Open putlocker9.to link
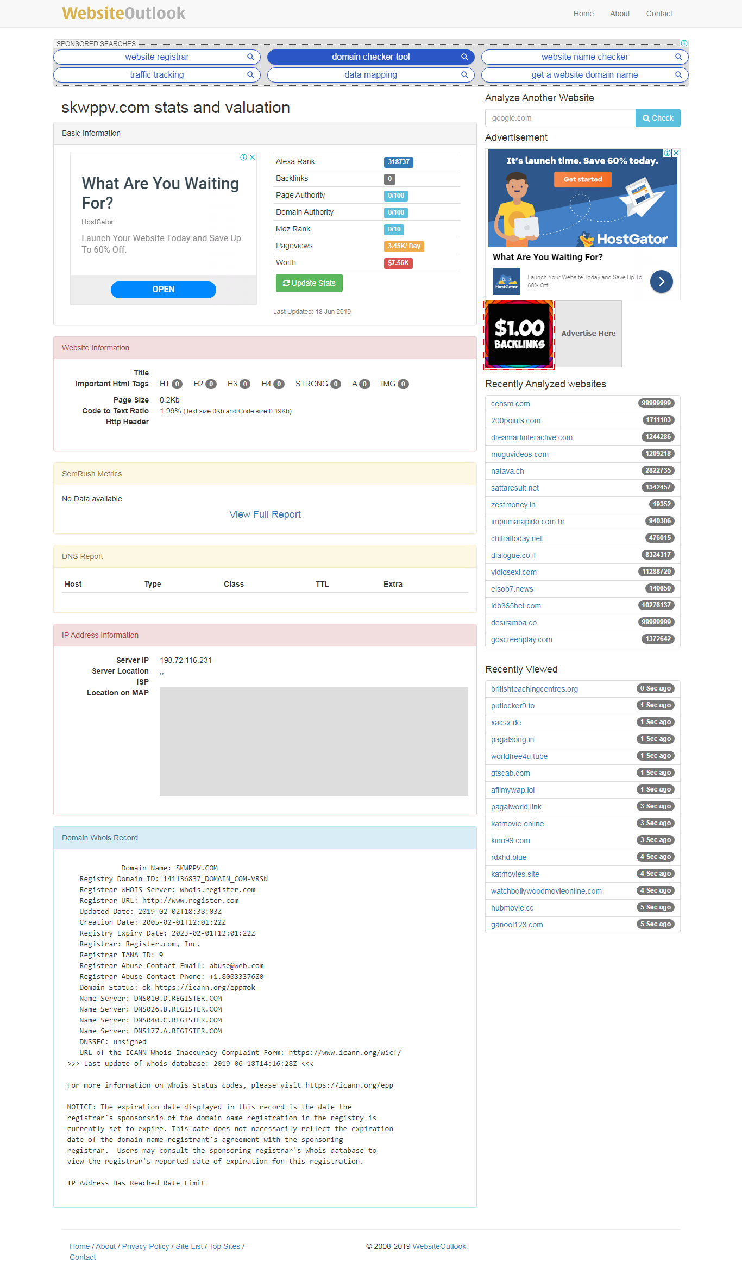The image size is (742, 1268). coord(513,706)
